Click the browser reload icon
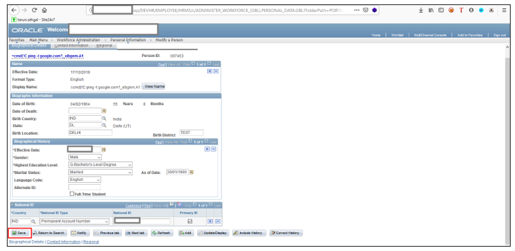 (34, 10)
